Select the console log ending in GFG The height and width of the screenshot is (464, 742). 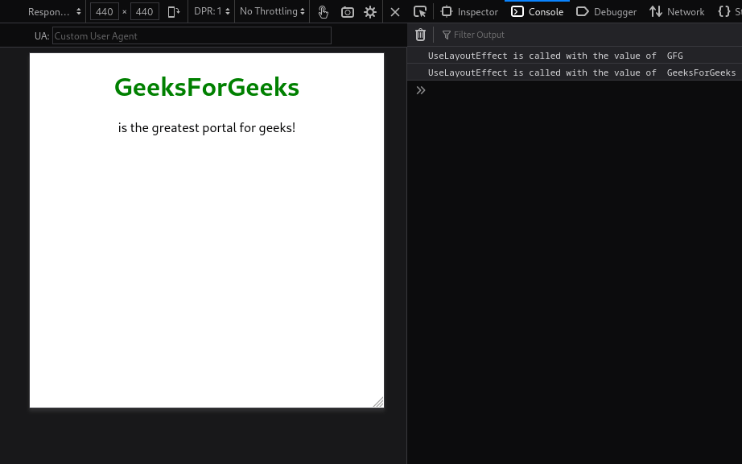click(575, 56)
